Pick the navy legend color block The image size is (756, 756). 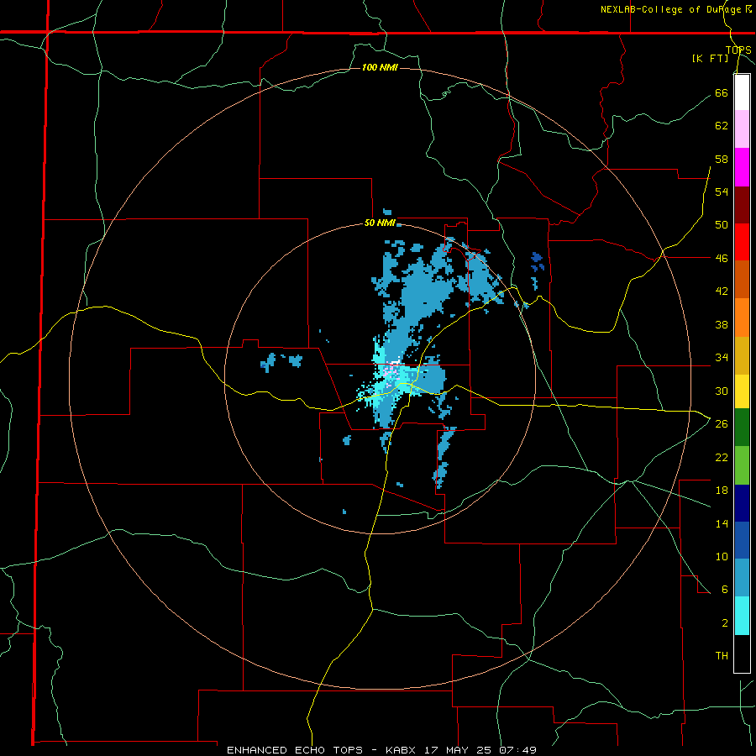tap(742, 503)
